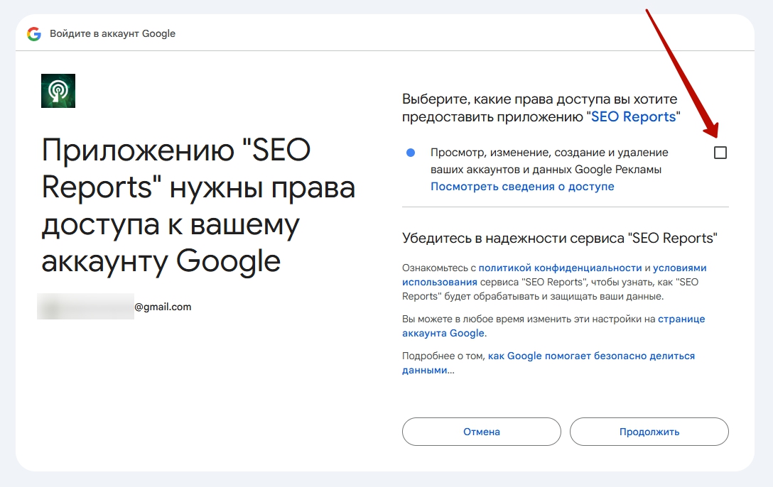The width and height of the screenshot is (773, 487).
Task: Click the "Отмена" button
Action: coord(481,432)
